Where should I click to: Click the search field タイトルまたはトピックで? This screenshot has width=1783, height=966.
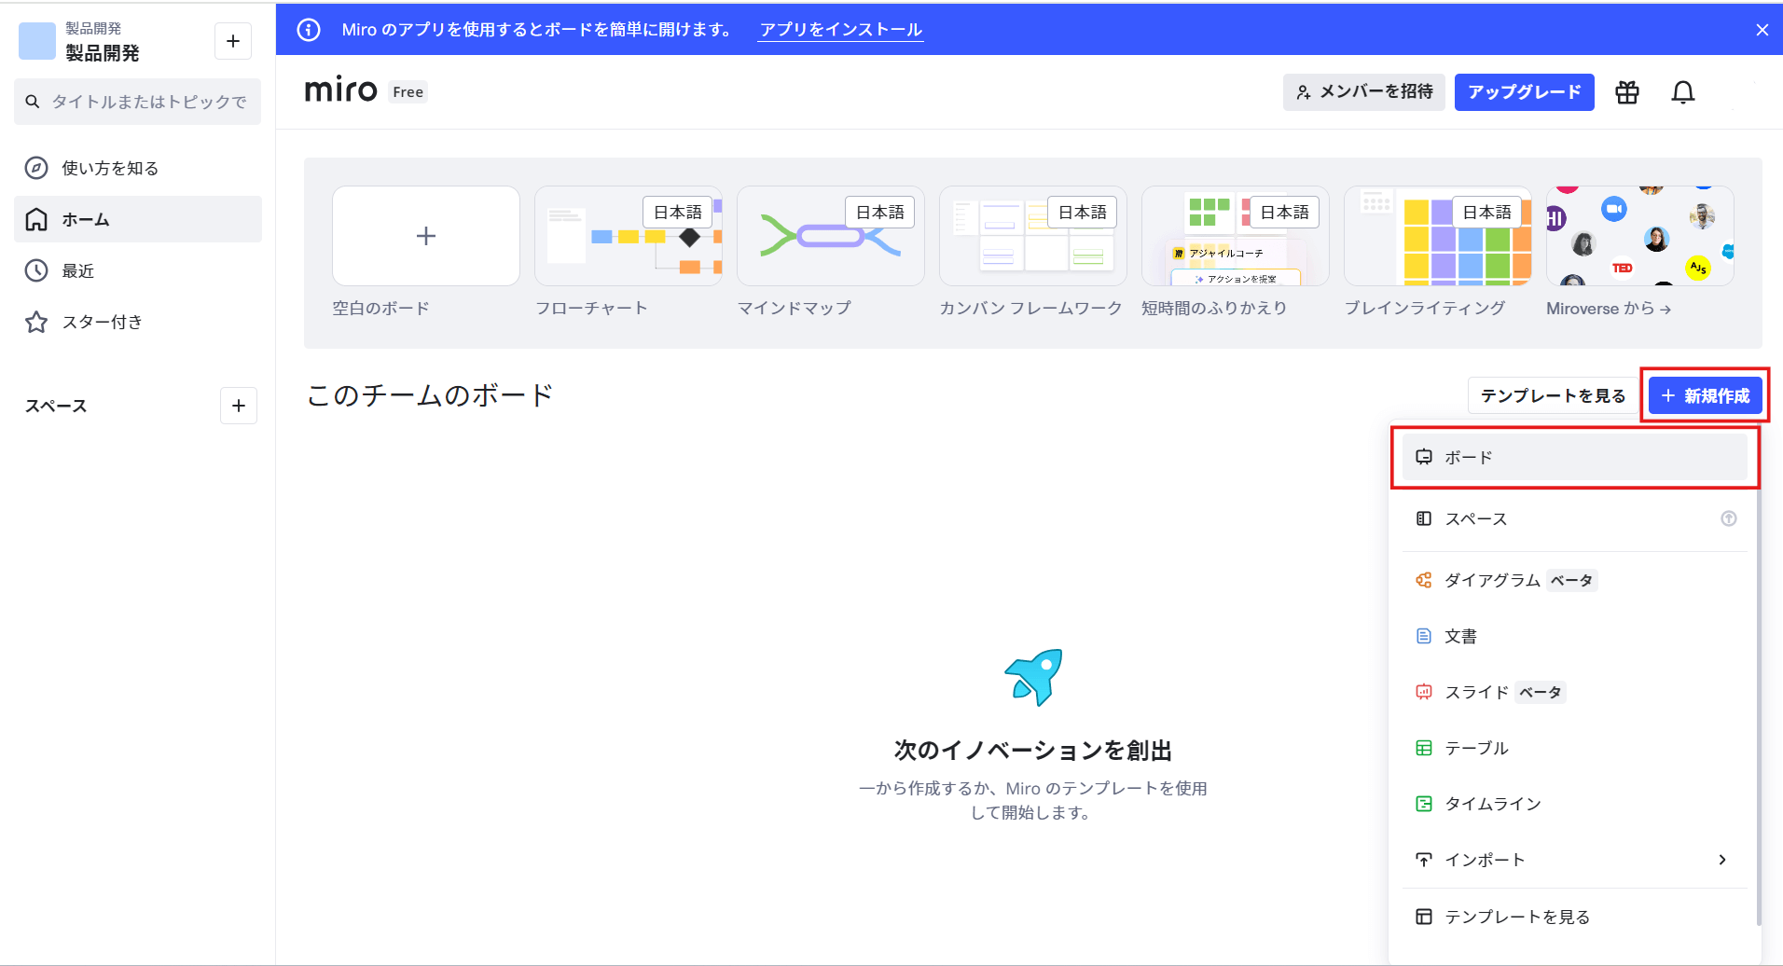click(137, 102)
